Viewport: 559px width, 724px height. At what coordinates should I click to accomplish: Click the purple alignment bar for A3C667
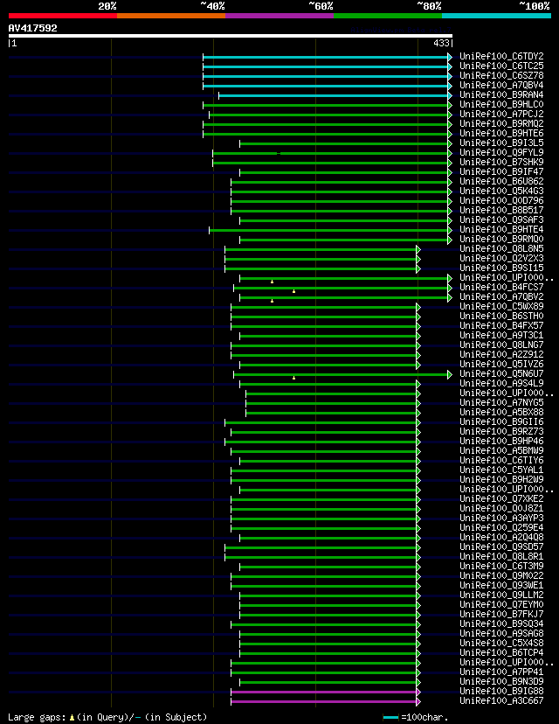[324, 702]
